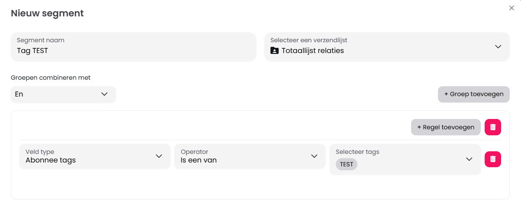The image size is (521, 203).
Task: Delete the whole group with top trash icon
Action: click(492, 127)
